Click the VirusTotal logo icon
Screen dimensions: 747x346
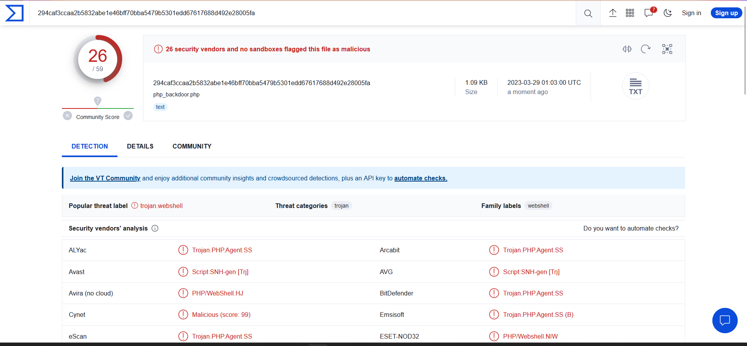[14, 13]
